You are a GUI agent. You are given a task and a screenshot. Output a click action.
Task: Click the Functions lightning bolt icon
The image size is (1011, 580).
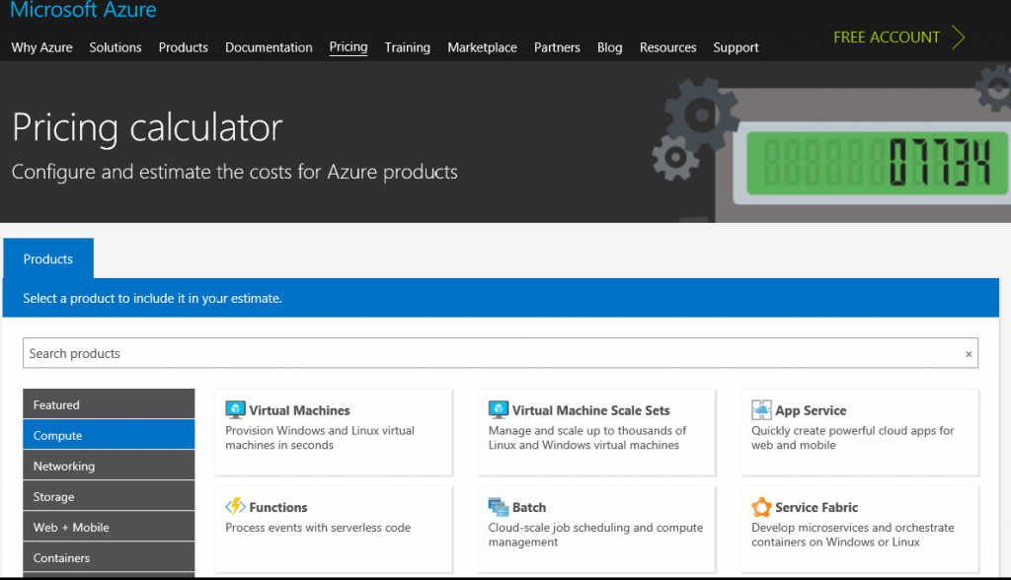point(235,507)
